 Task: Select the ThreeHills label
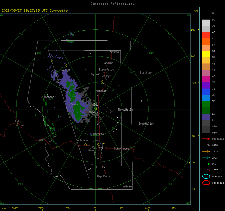click(125, 110)
